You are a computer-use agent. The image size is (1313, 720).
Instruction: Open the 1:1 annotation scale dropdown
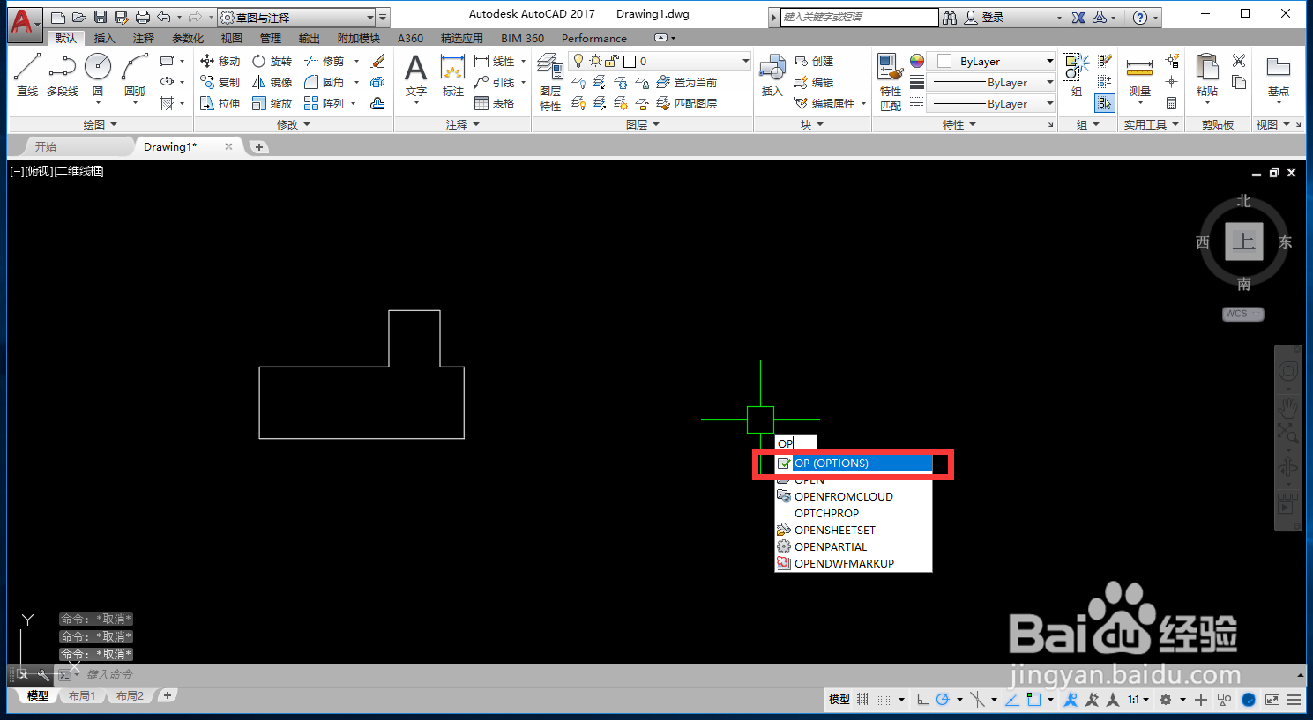coord(1138,699)
